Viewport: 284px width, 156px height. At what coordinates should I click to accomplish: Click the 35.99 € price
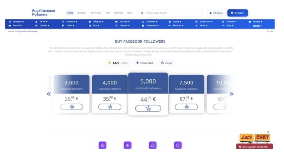coord(110,99)
